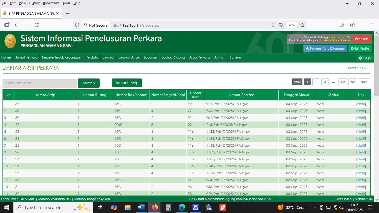Open the Bookmarks menu
This screenshot has height=213, width=379.
[x=51, y=3]
